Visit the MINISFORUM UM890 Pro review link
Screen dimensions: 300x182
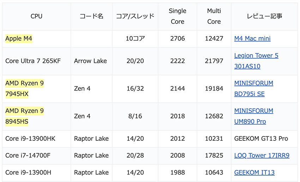click(253, 111)
